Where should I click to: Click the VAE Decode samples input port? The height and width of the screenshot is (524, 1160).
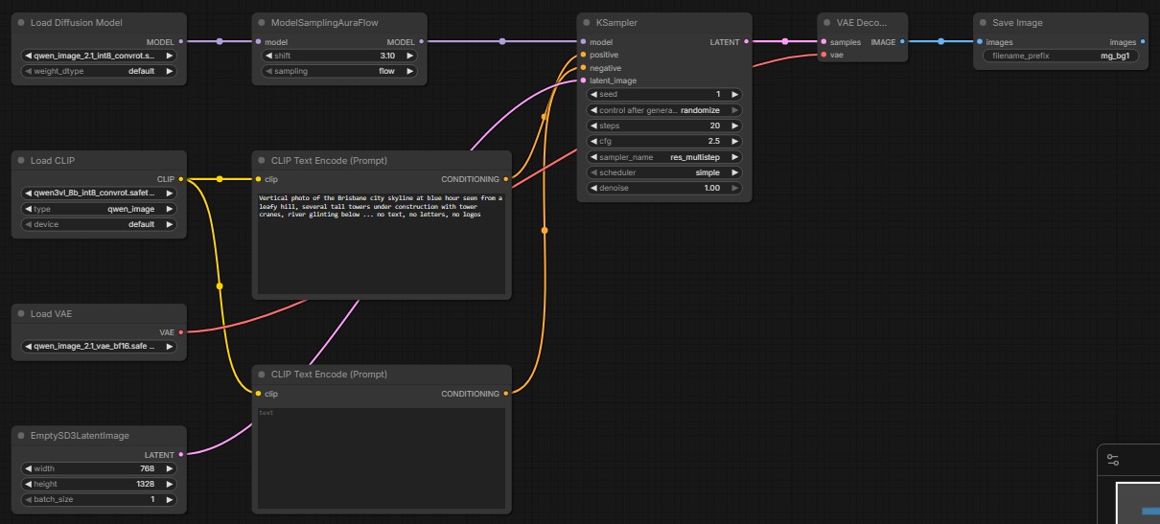pyautogui.click(x=824, y=42)
